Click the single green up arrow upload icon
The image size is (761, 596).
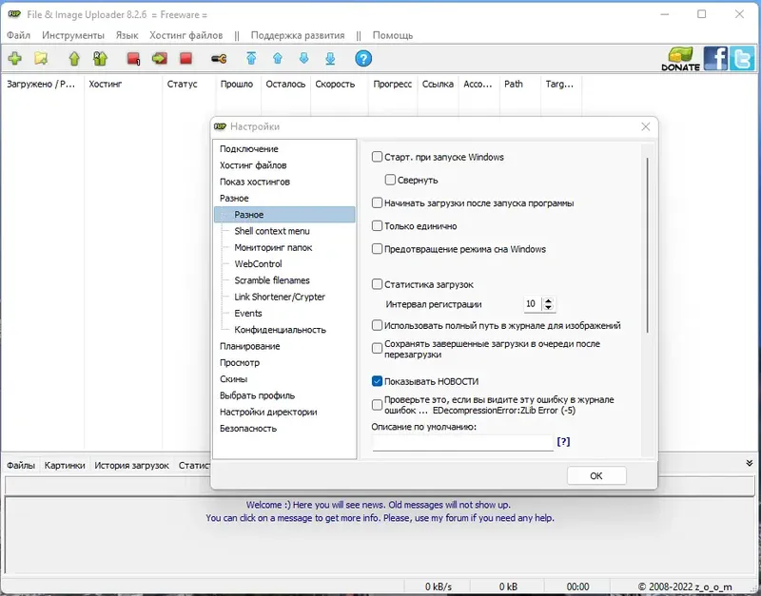click(x=74, y=59)
